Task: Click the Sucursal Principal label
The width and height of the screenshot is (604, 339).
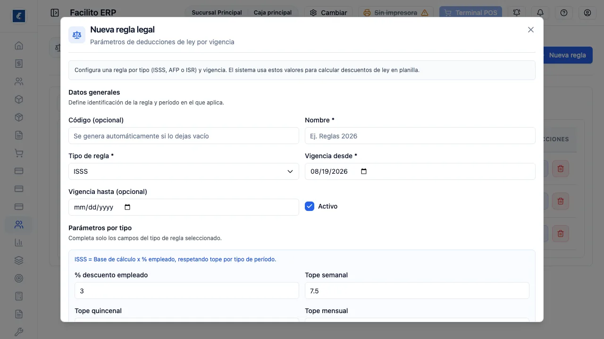Action: (x=217, y=13)
